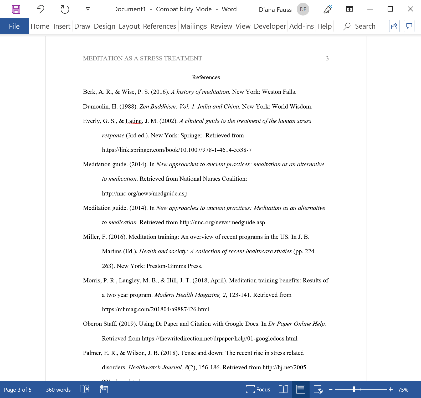The height and width of the screenshot is (398, 421).
Task: Open the File menu
Action: (x=14, y=26)
